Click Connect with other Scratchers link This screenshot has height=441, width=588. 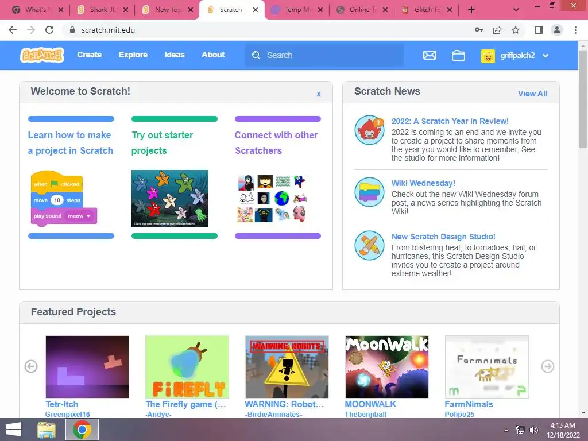[x=276, y=143]
